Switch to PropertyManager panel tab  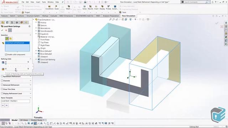pos(7,22)
